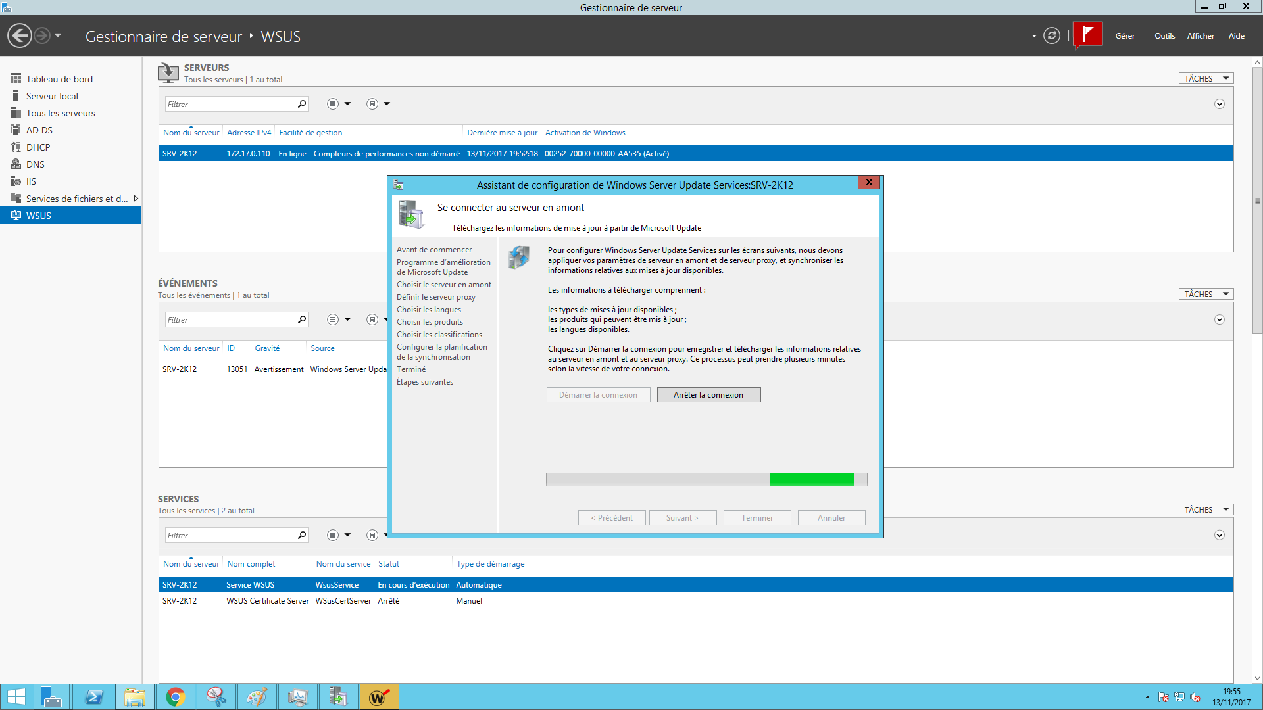The width and height of the screenshot is (1263, 710).
Task: Click the Tableau de bord icon
Action: pyautogui.click(x=16, y=78)
